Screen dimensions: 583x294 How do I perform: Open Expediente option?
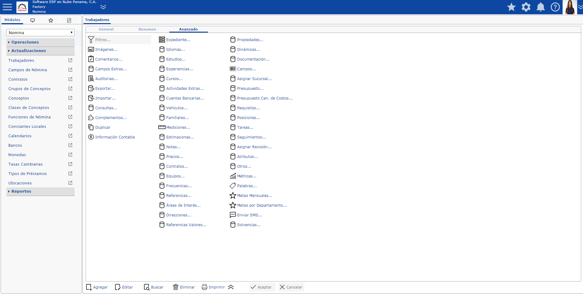174,40
